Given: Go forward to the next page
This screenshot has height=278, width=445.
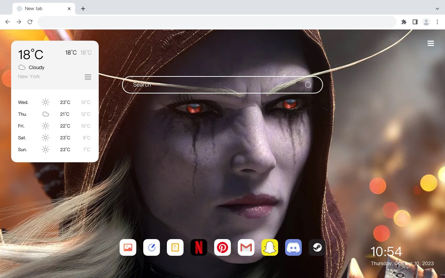Looking at the screenshot, I should tap(19, 22).
